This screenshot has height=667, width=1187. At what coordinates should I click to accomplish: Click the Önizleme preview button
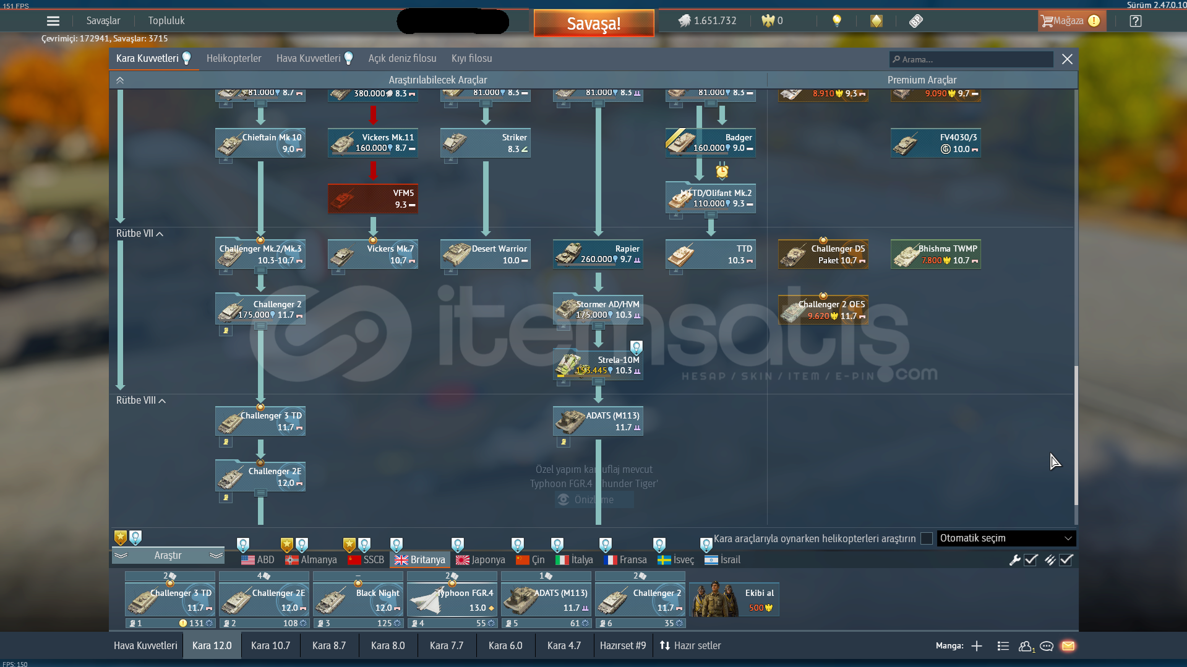594,499
